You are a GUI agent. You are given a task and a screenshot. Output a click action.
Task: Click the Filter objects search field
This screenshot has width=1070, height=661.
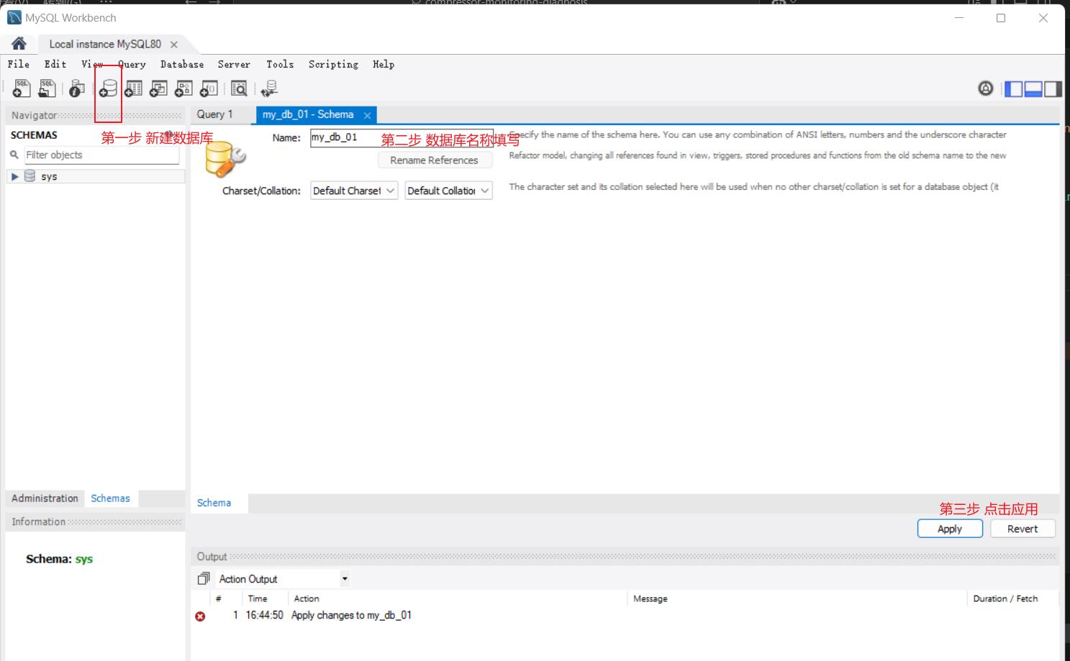pyautogui.click(x=101, y=155)
